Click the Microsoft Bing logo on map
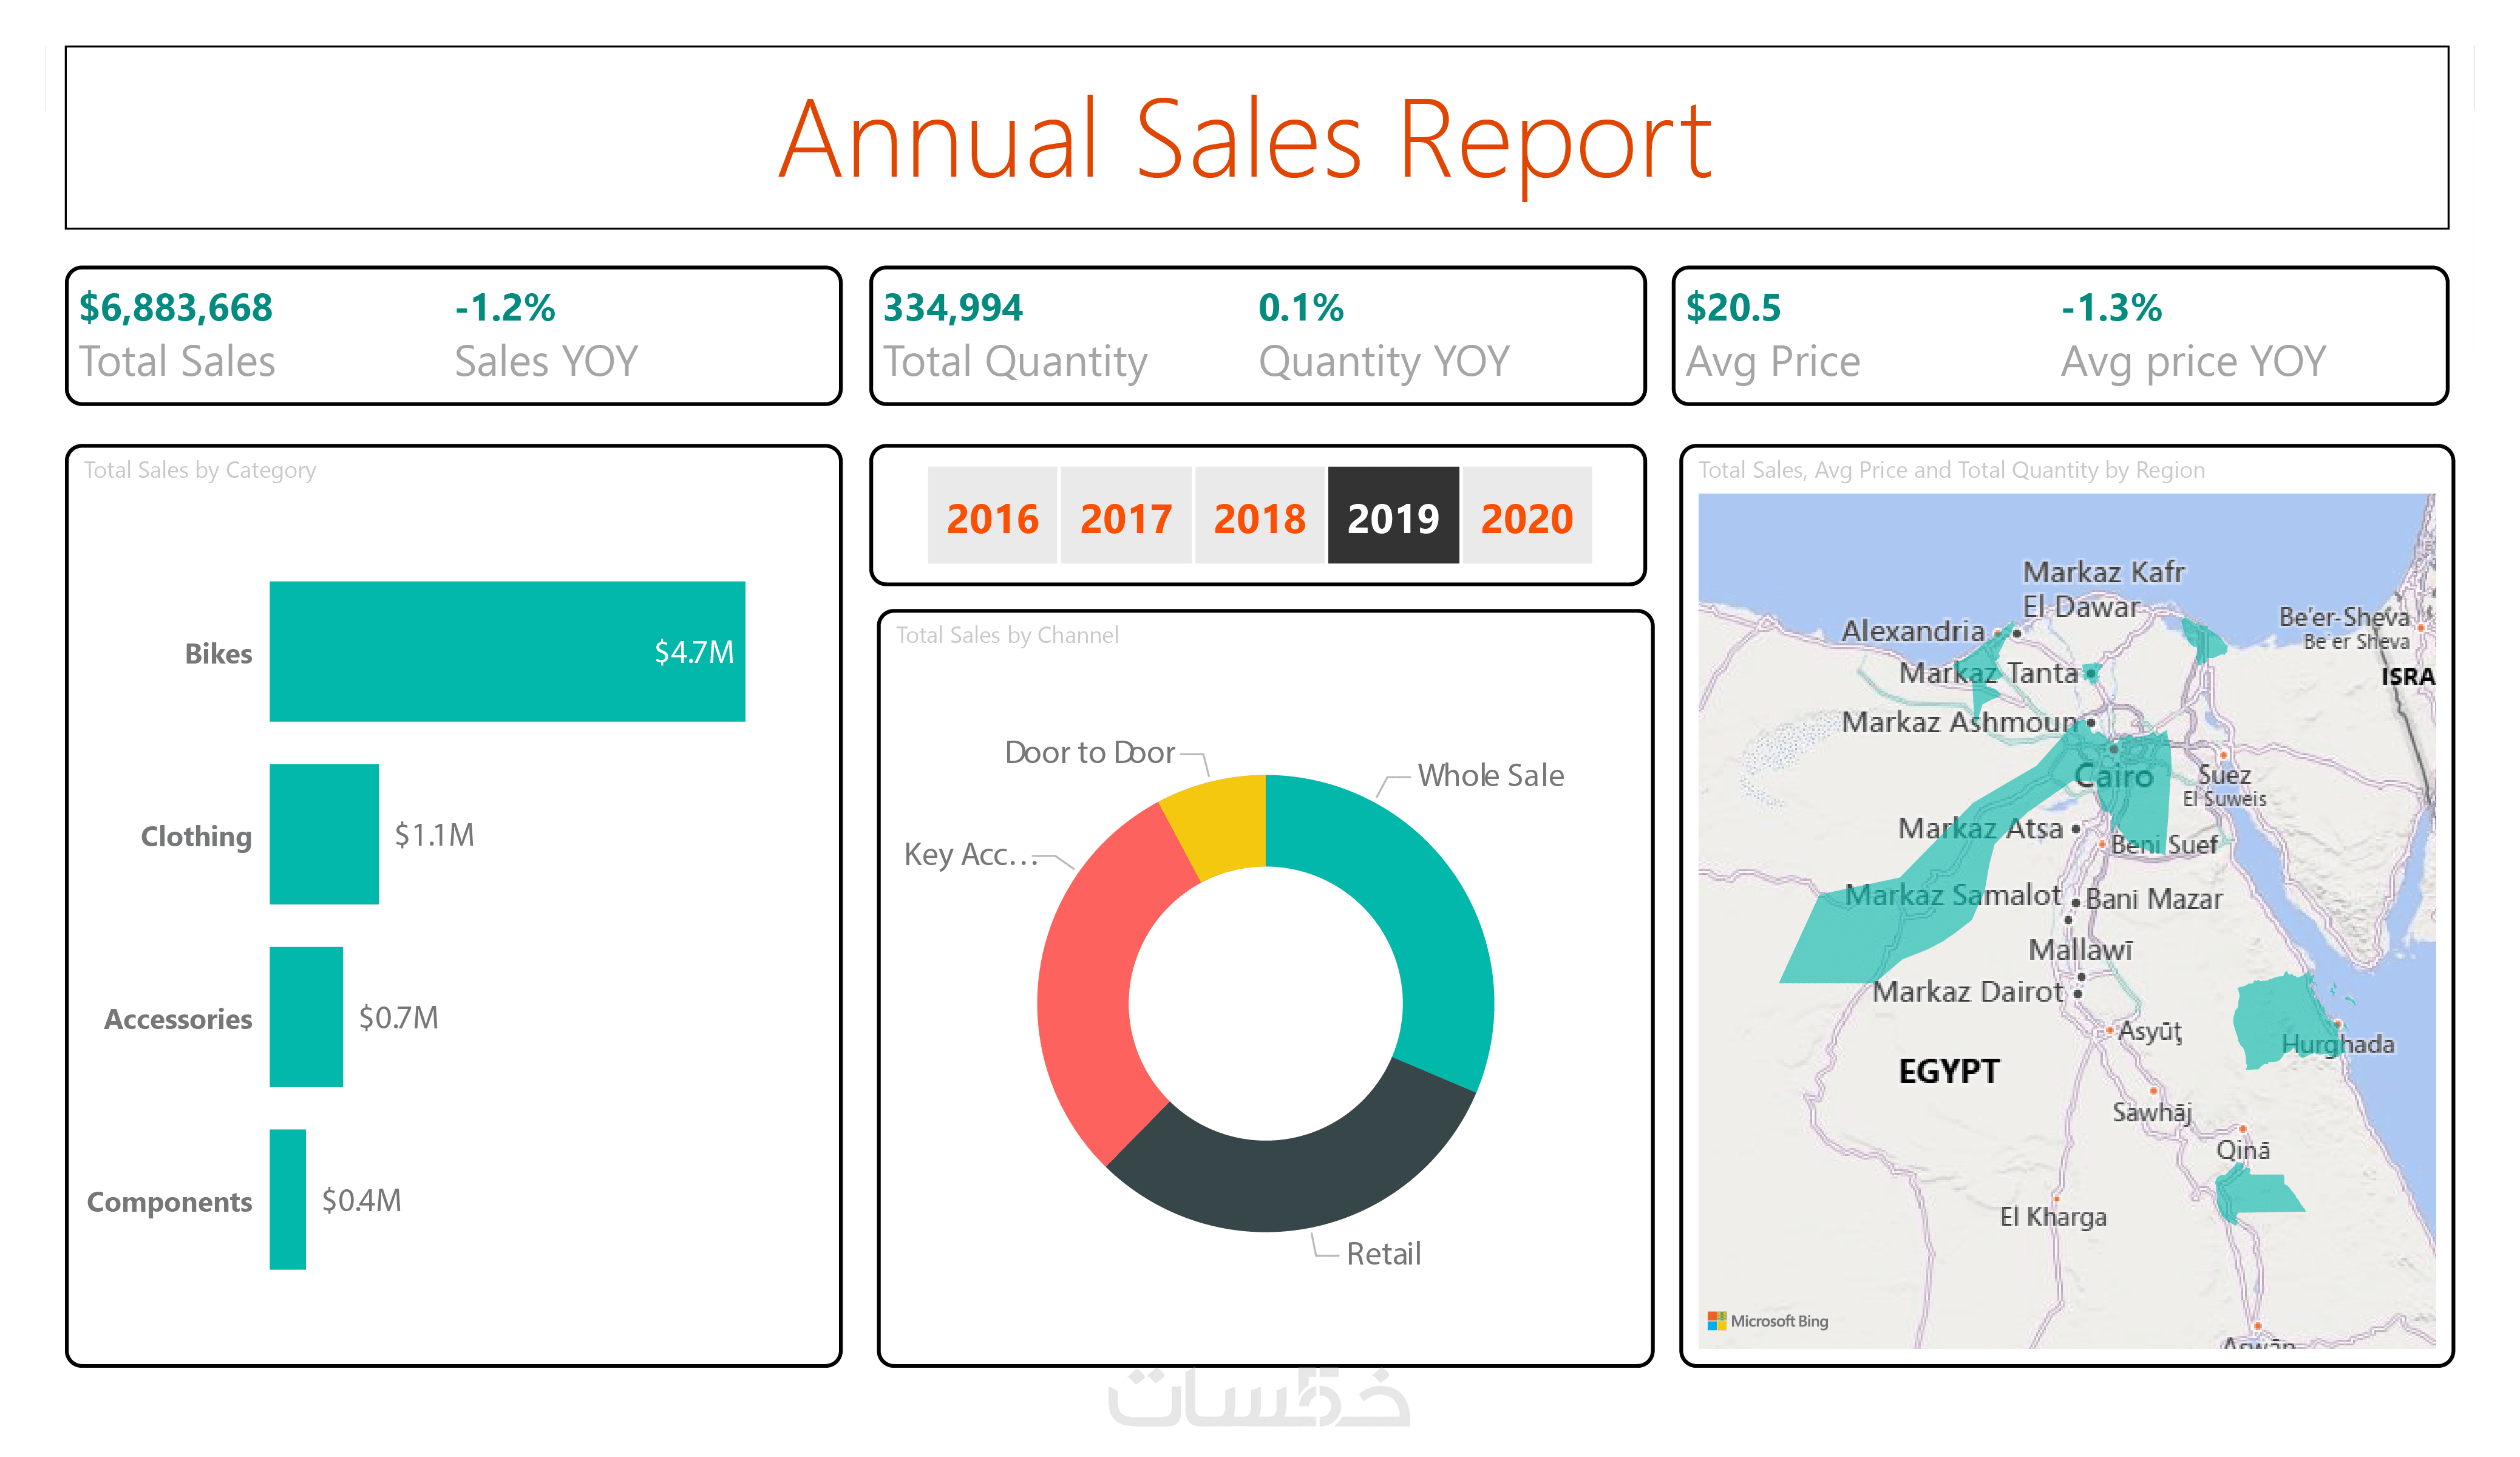The image size is (2520, 1457). pos(1766,1320)
